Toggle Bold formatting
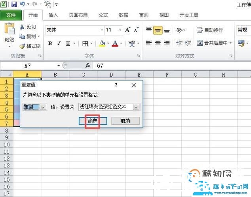 point(50,43)
